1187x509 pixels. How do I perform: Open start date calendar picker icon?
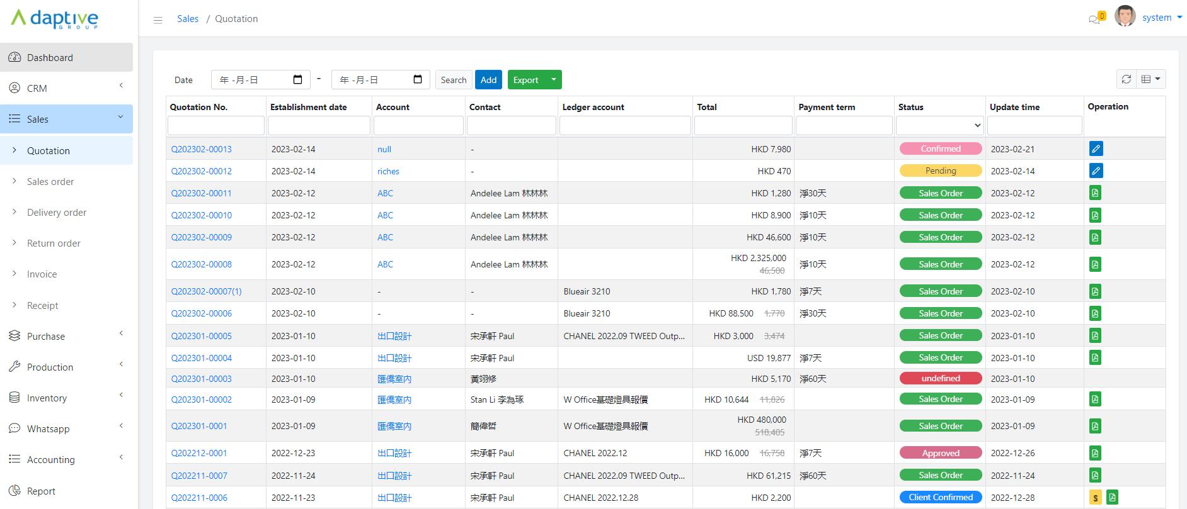(298, 80)
